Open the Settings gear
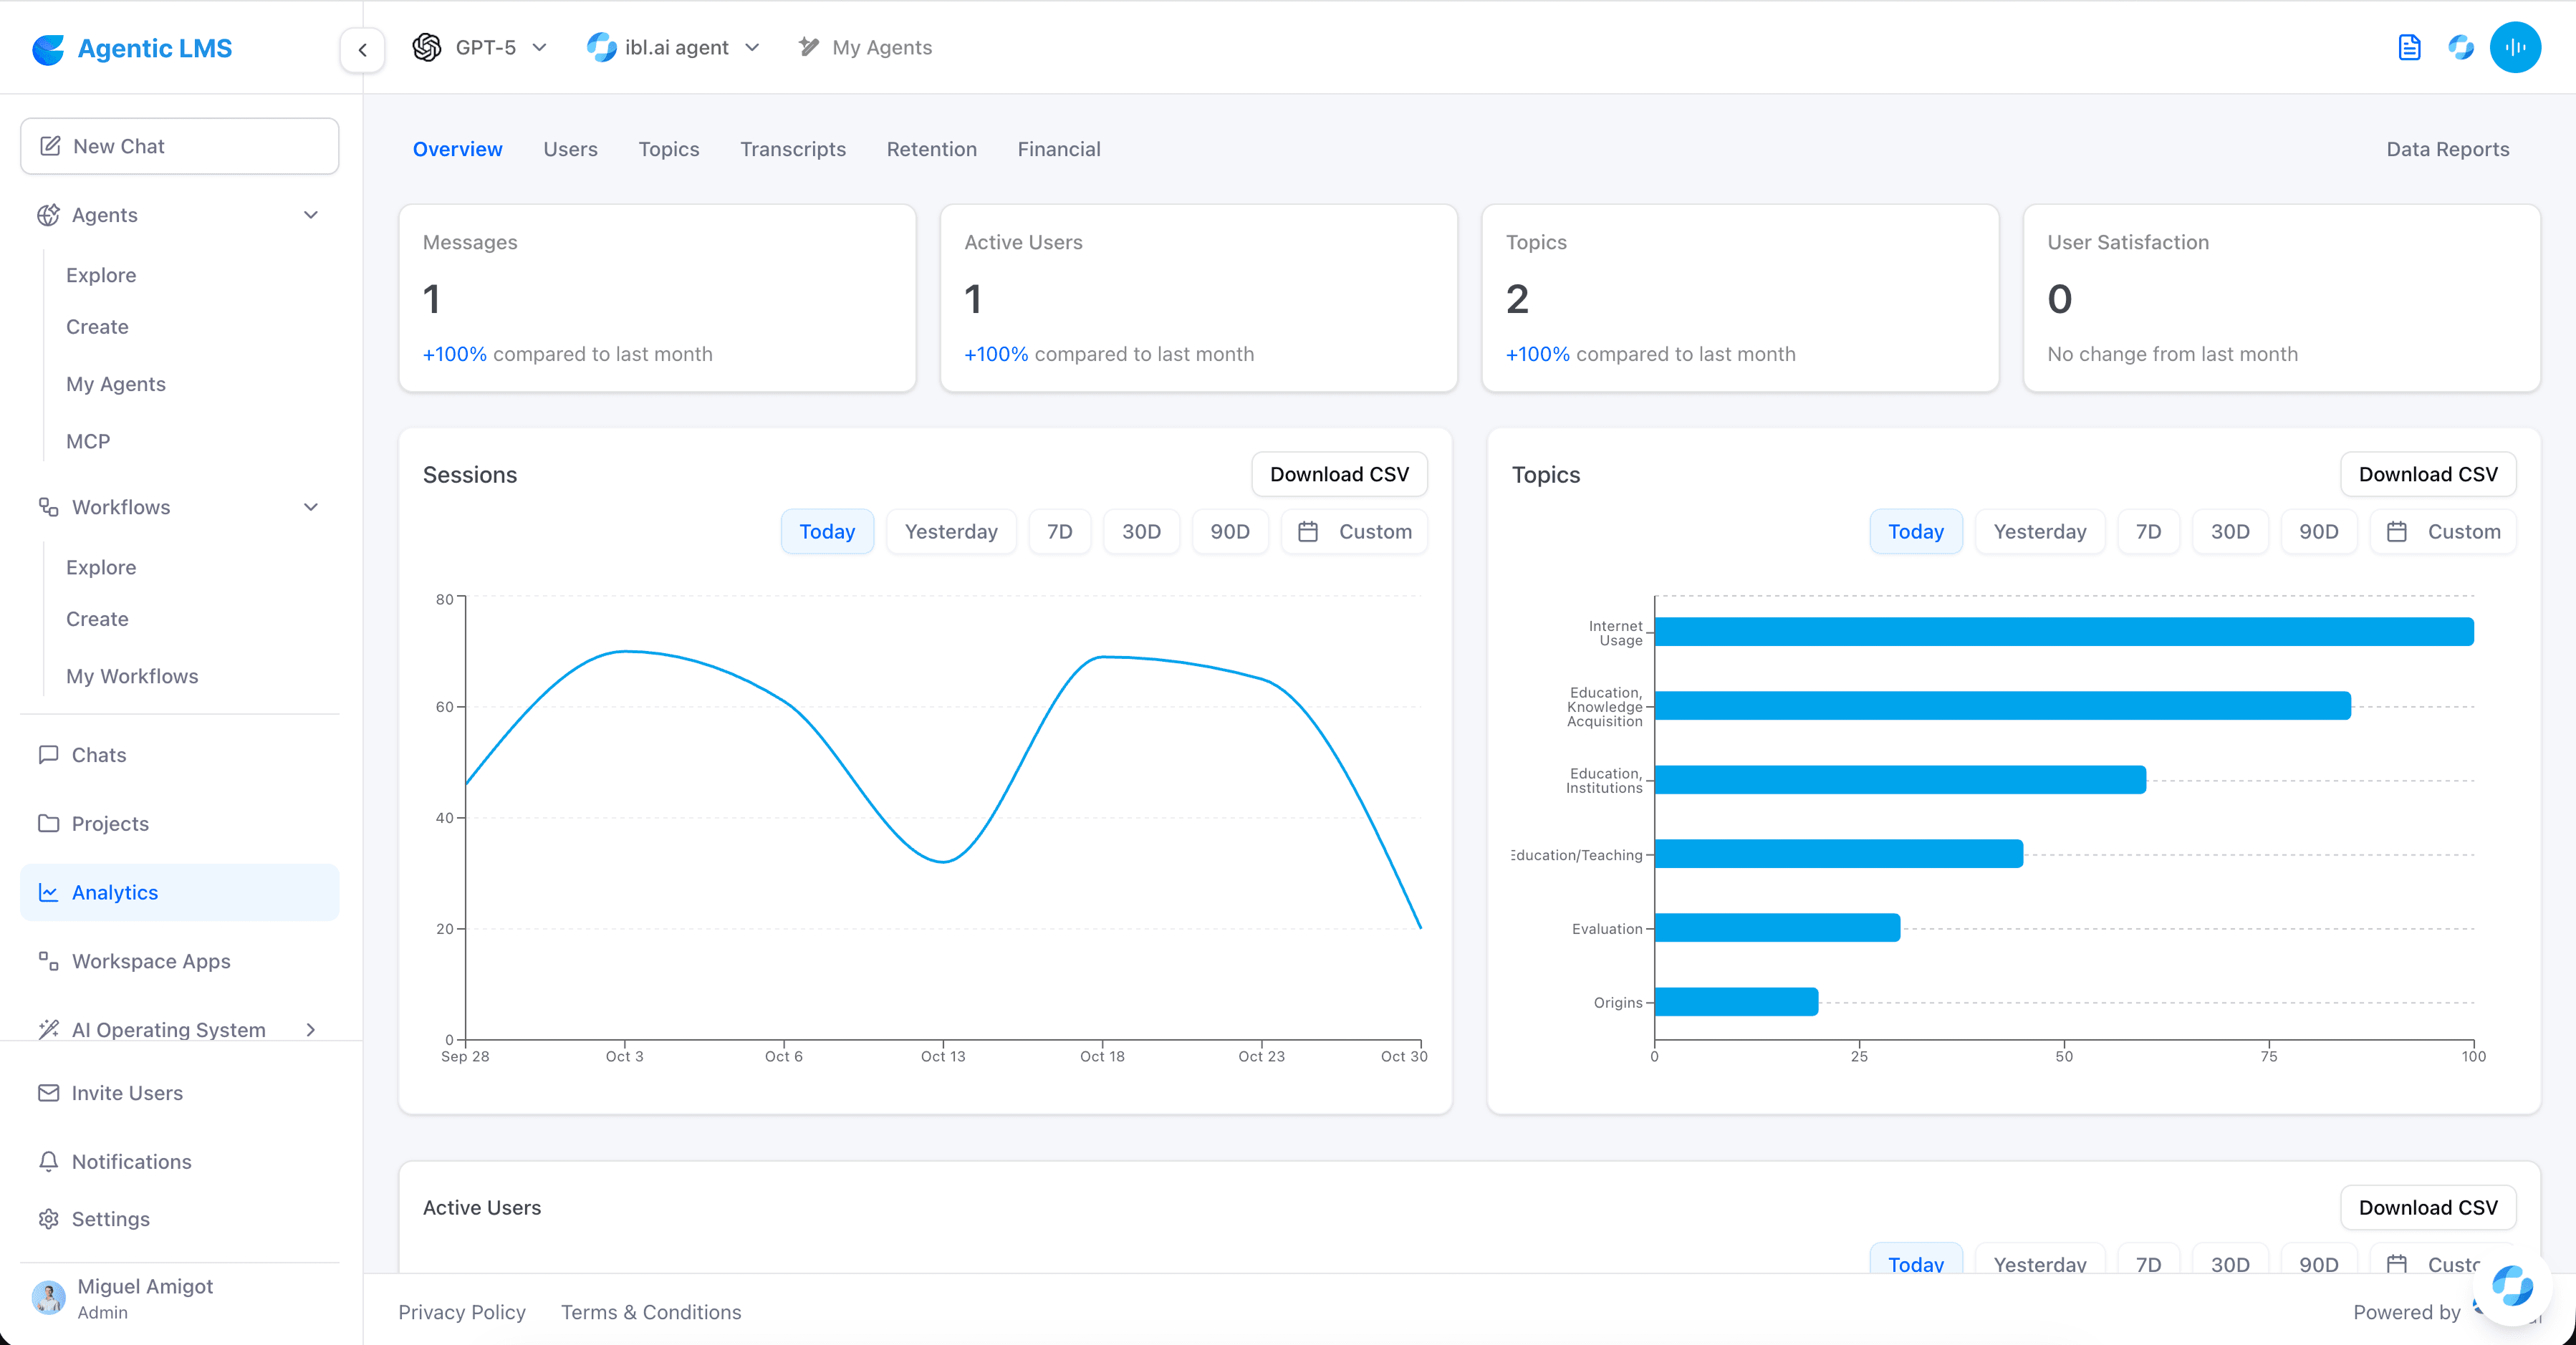The width and height of the screenshot is (2576, 1345). [x=48, y=1219]
